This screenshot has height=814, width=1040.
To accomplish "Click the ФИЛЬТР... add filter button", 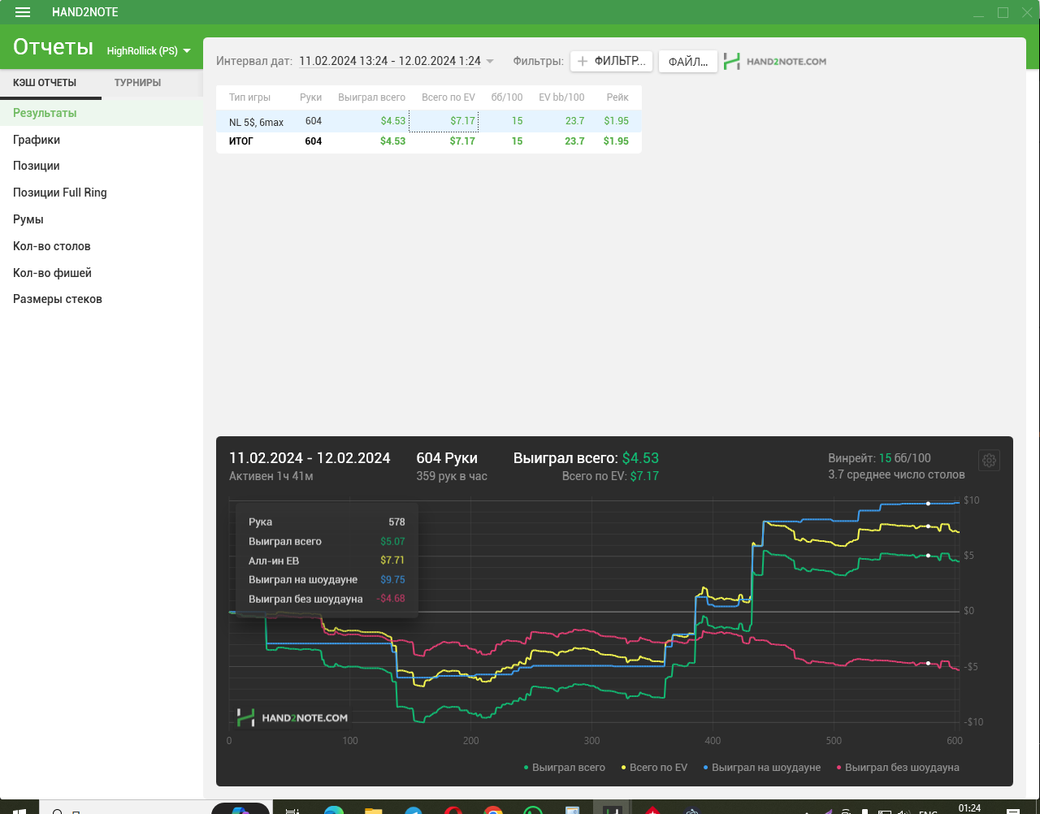I will pos(612,61).
